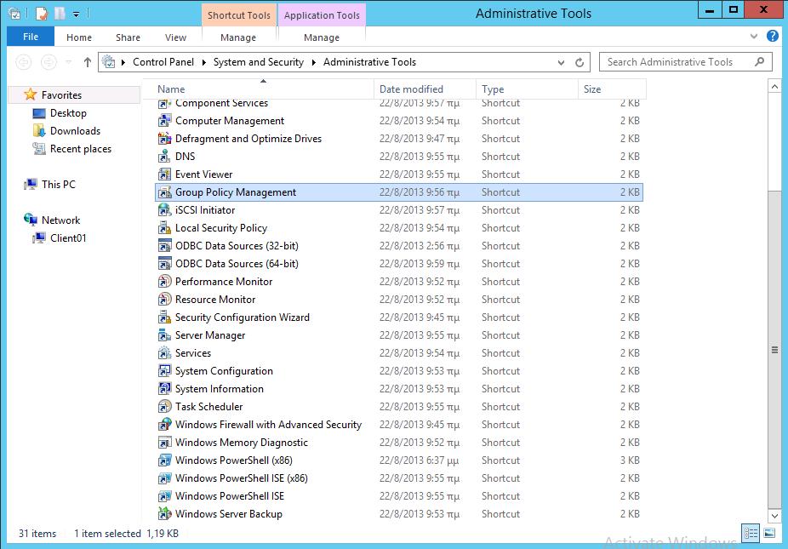788x549 pixels.
Task: Expand the breadcrumb arrow after Control Panel
Action: tap(203, 62)
